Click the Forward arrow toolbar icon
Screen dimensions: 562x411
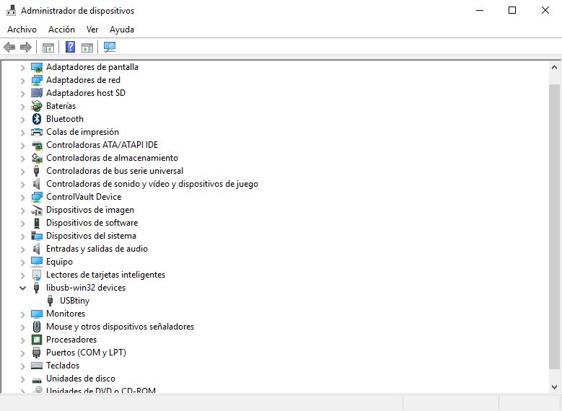(x=26, y=47)
